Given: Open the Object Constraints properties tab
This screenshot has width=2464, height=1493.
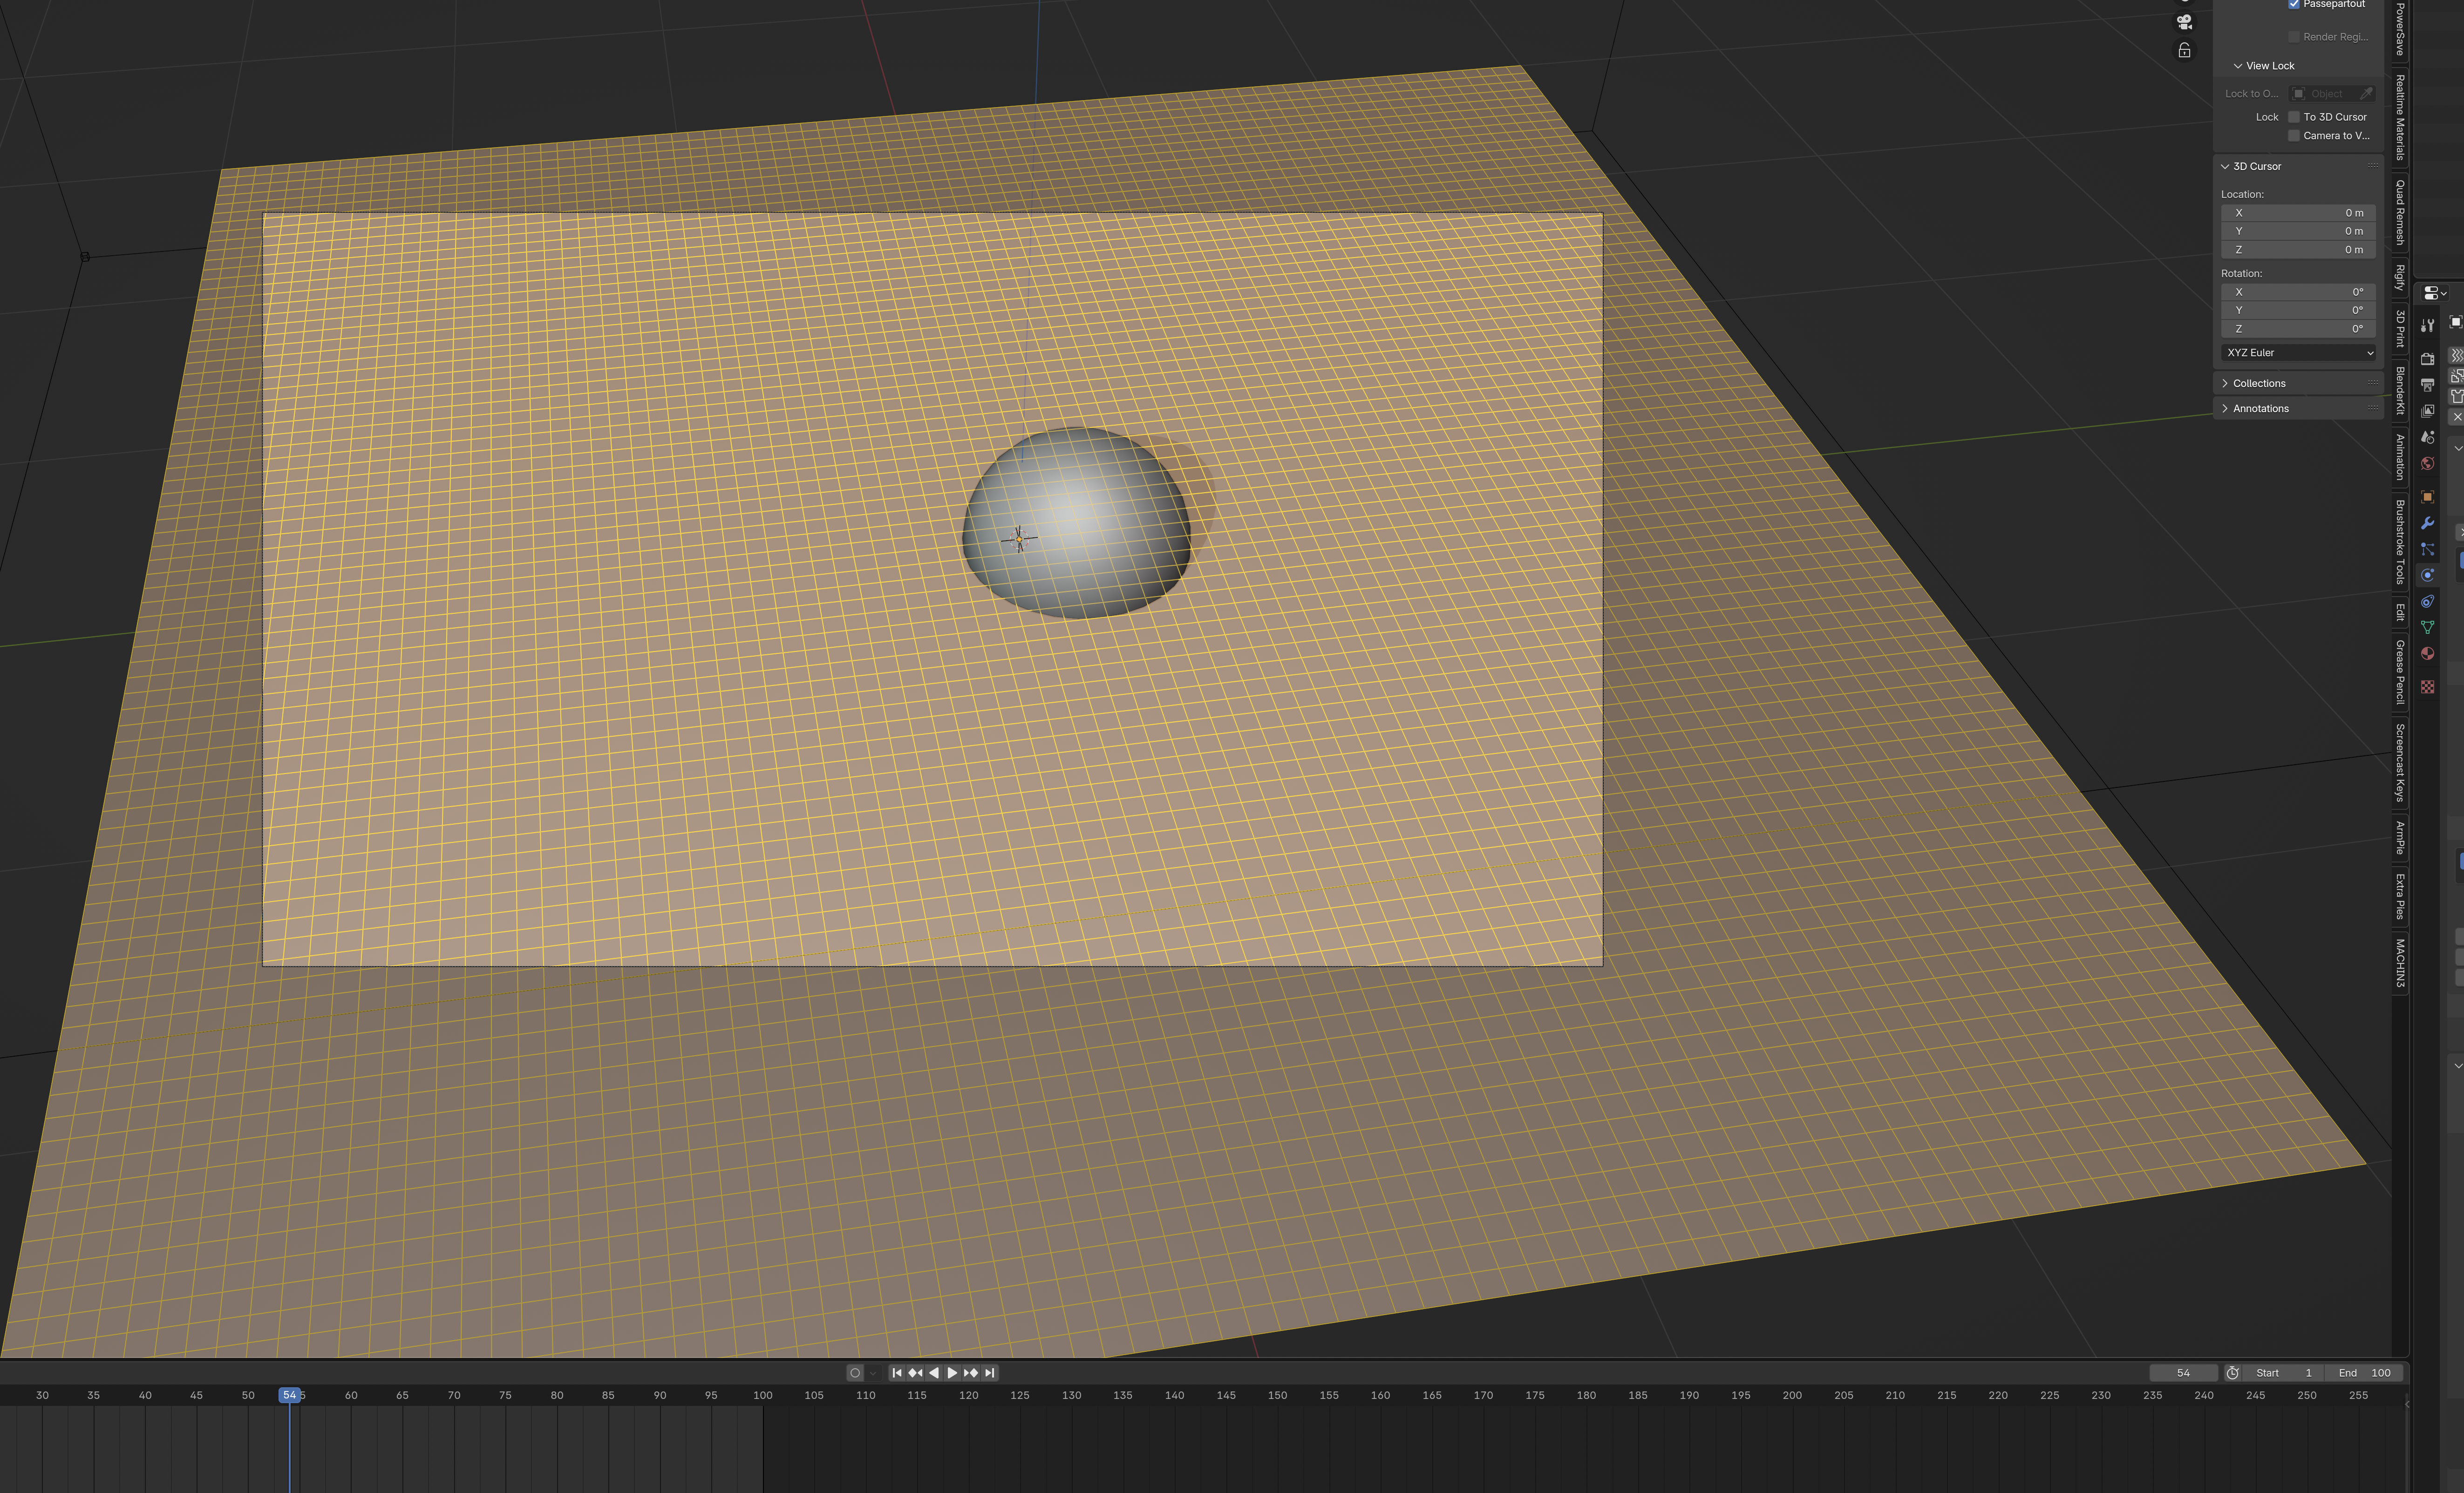Looking at the screenshot, I should (x=2427, y=601).
